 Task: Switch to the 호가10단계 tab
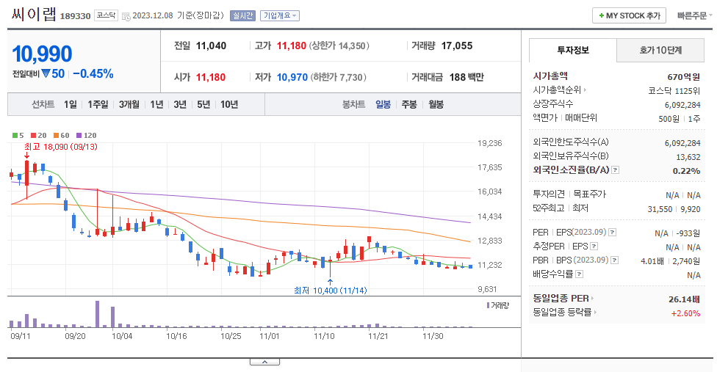pyautogui.click(x=660, y=50)
